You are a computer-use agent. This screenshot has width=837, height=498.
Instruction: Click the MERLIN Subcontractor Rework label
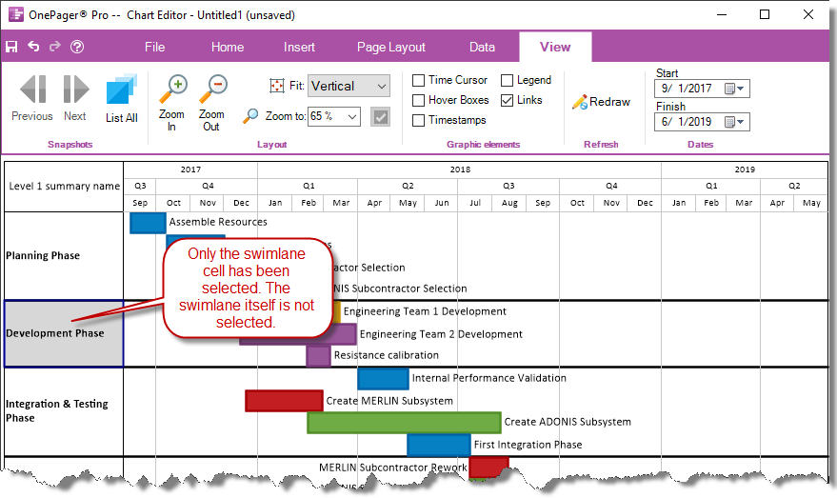[393, 468]
